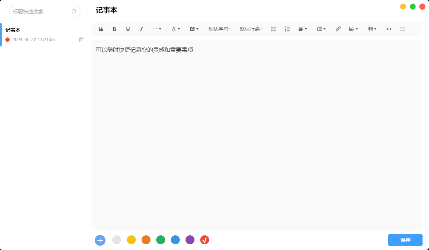Toggle bold formatting
429x250 pixels.
114,29
